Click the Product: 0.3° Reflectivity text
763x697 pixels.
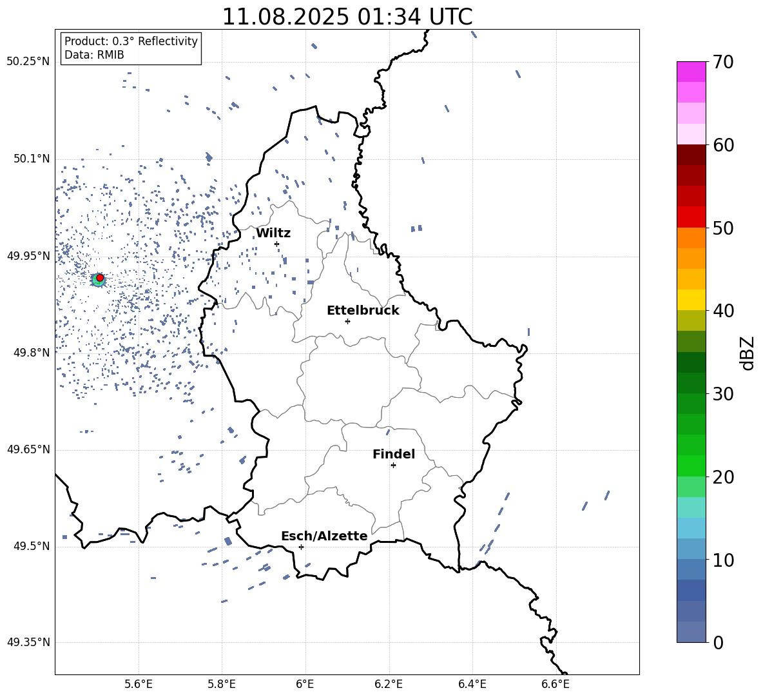[x=131, y=41]
